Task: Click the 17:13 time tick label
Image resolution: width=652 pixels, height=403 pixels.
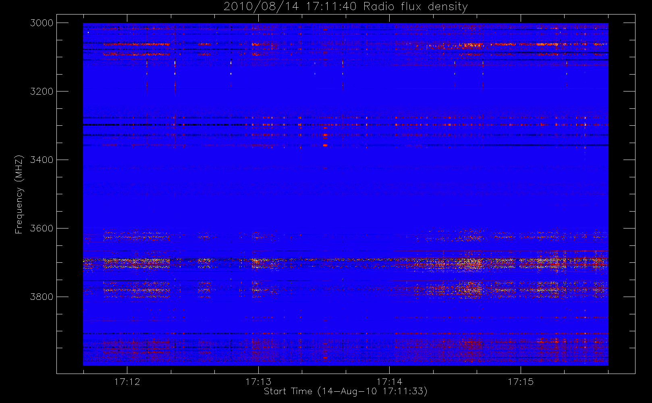Action: [x=258, y=382]
